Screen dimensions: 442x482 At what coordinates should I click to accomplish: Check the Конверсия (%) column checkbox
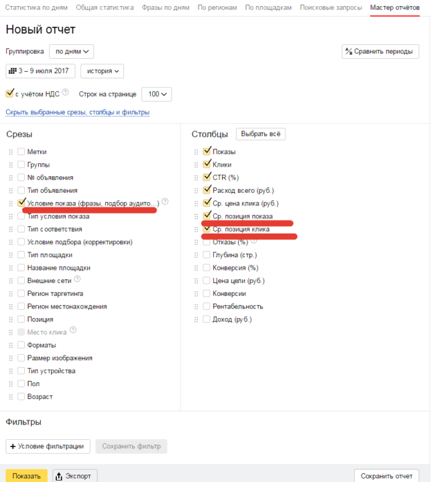click(x=207, y=268)
